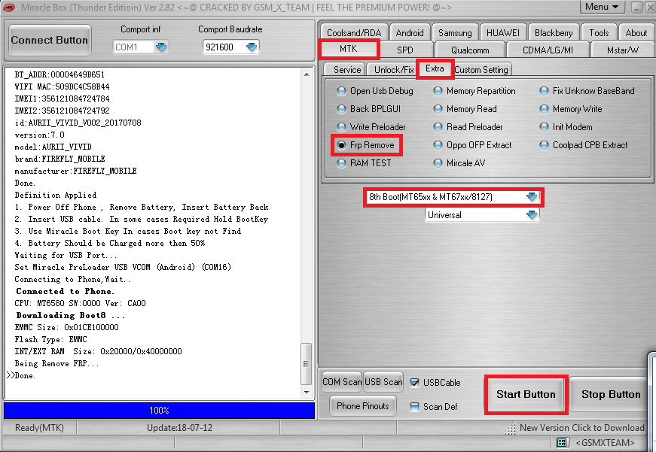This screenshot has height=452, width=656.
Task: Enable the Scan Def checkbox
Action: [x=414, y=407]
